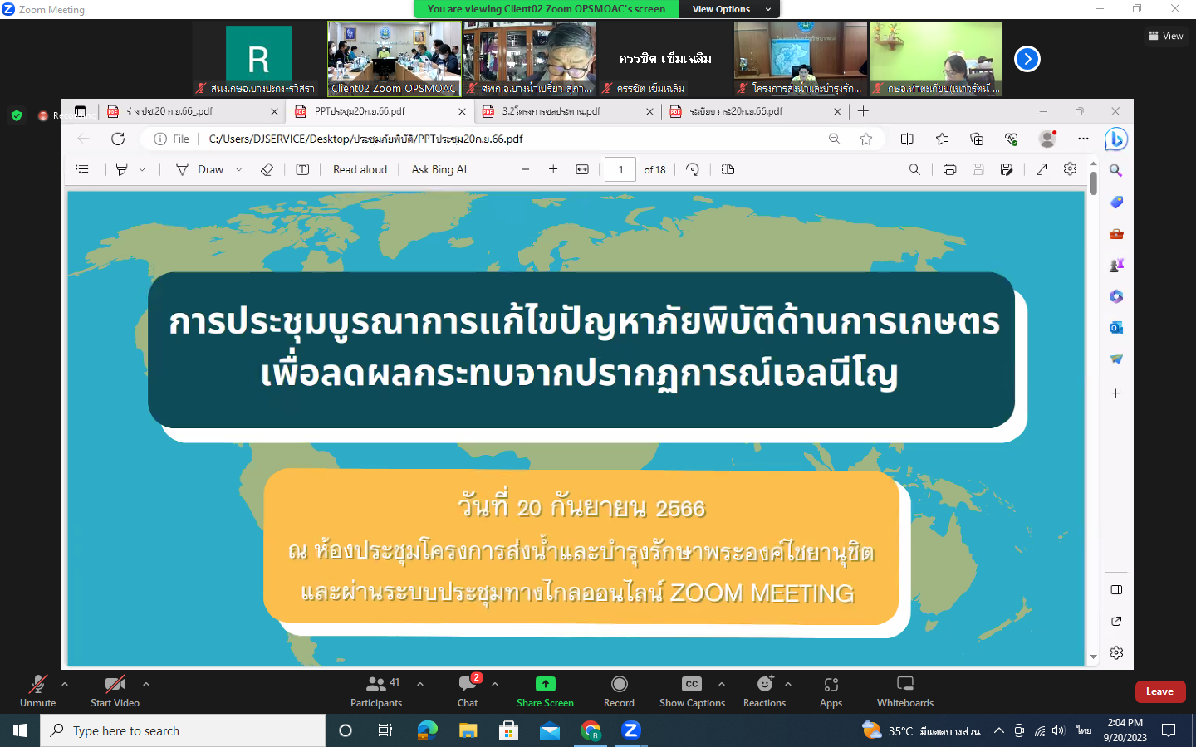Image resolution: width=1196 pixels, height=747 pixels.
Task: Open the Draw tool dropdown arrow
Action: [x=239, y=169]
